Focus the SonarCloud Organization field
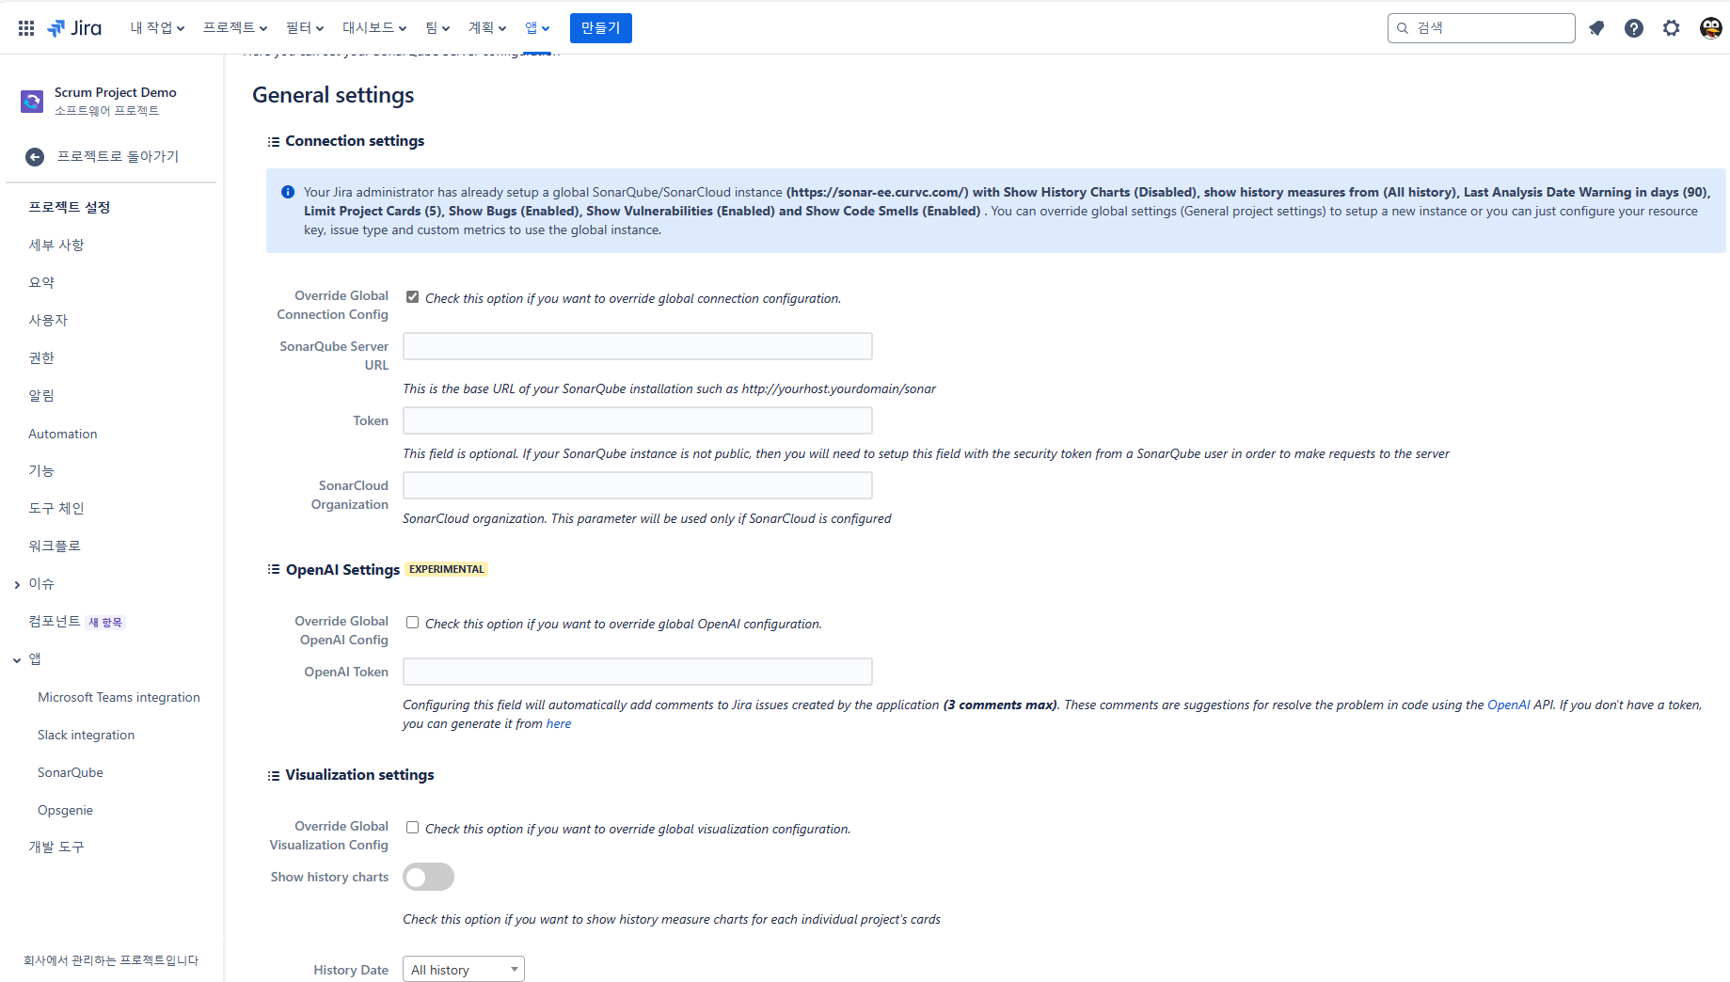1730x982 pixels. [638, 485]
